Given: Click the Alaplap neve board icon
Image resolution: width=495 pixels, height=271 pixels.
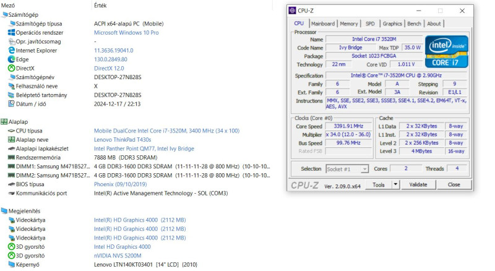Looking at the screenshot, I should pos(11,139).
